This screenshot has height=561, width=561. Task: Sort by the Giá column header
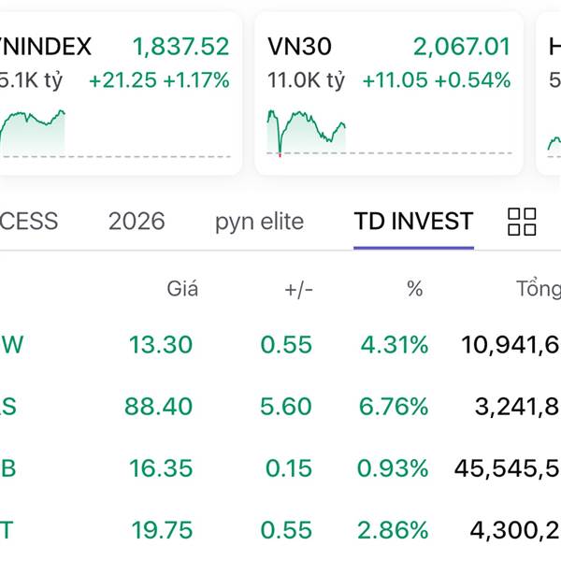182,289
